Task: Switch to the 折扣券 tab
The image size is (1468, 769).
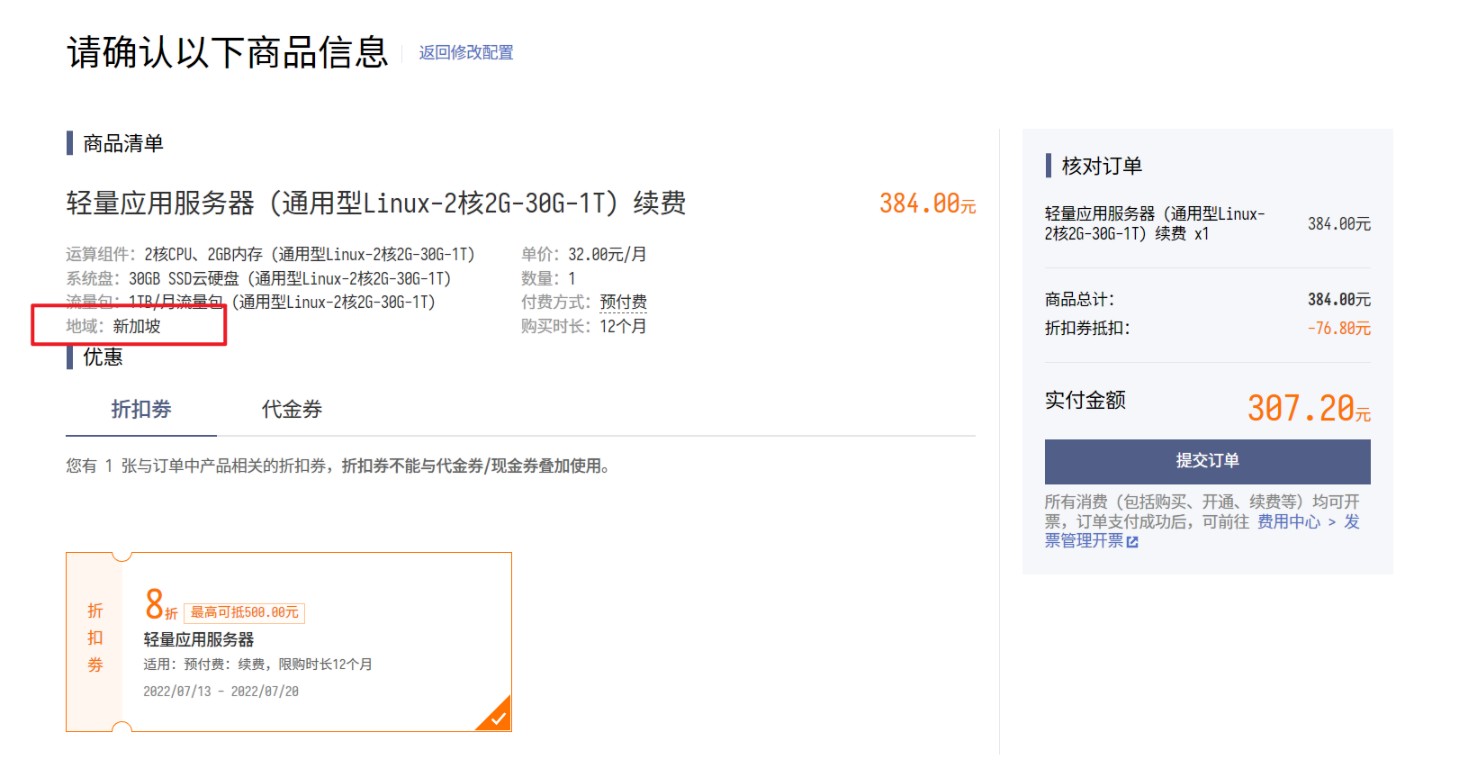Action: tap(141, 410)
